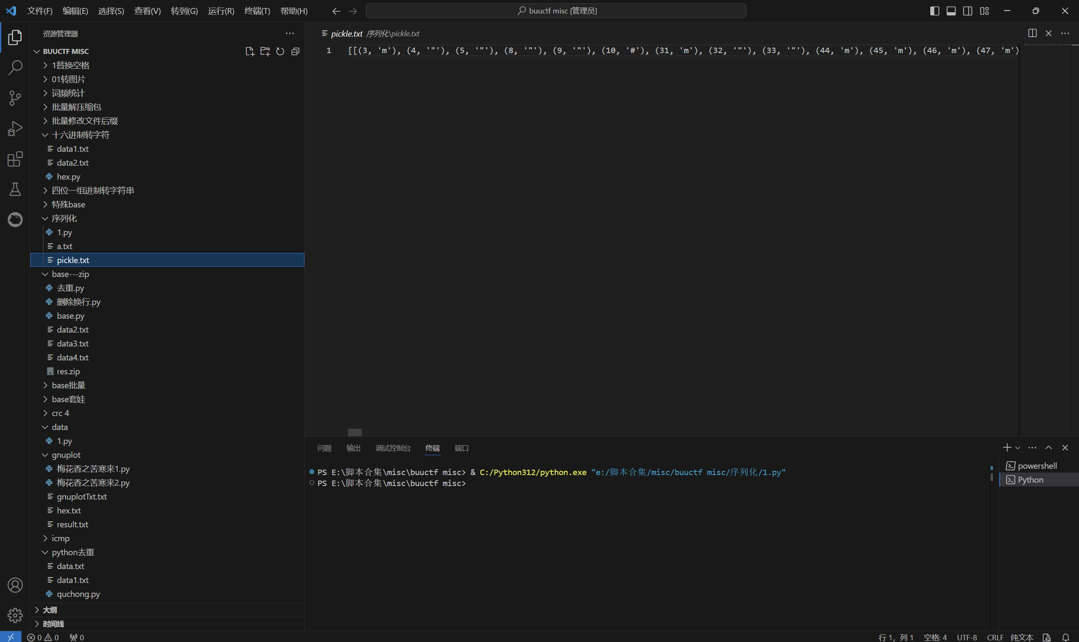The width and height of the screenshot is (1079, 642).
Task: Click errors and warnings count in status bar
Action: 43,637
